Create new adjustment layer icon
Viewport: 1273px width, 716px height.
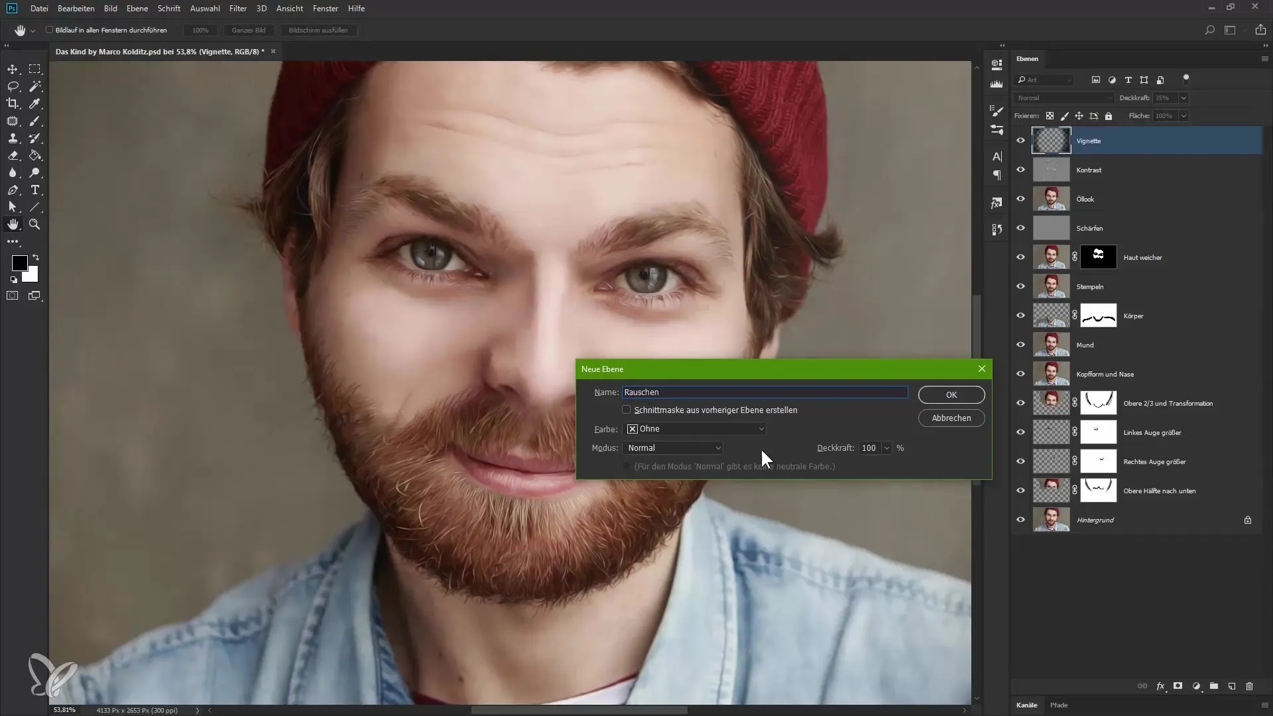click(1196, 686)
